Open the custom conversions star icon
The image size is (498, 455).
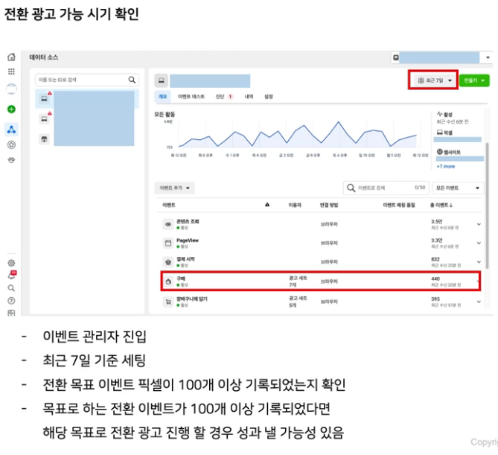(x=11, y=145)
